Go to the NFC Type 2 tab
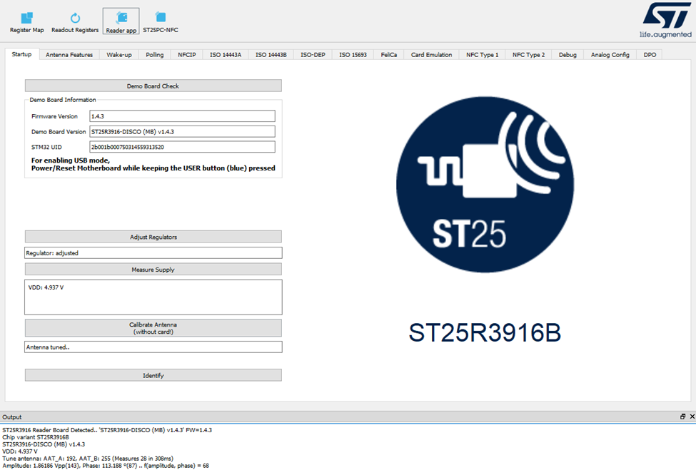The height and width of the screenshot is (470, 696). coord(528,54)
